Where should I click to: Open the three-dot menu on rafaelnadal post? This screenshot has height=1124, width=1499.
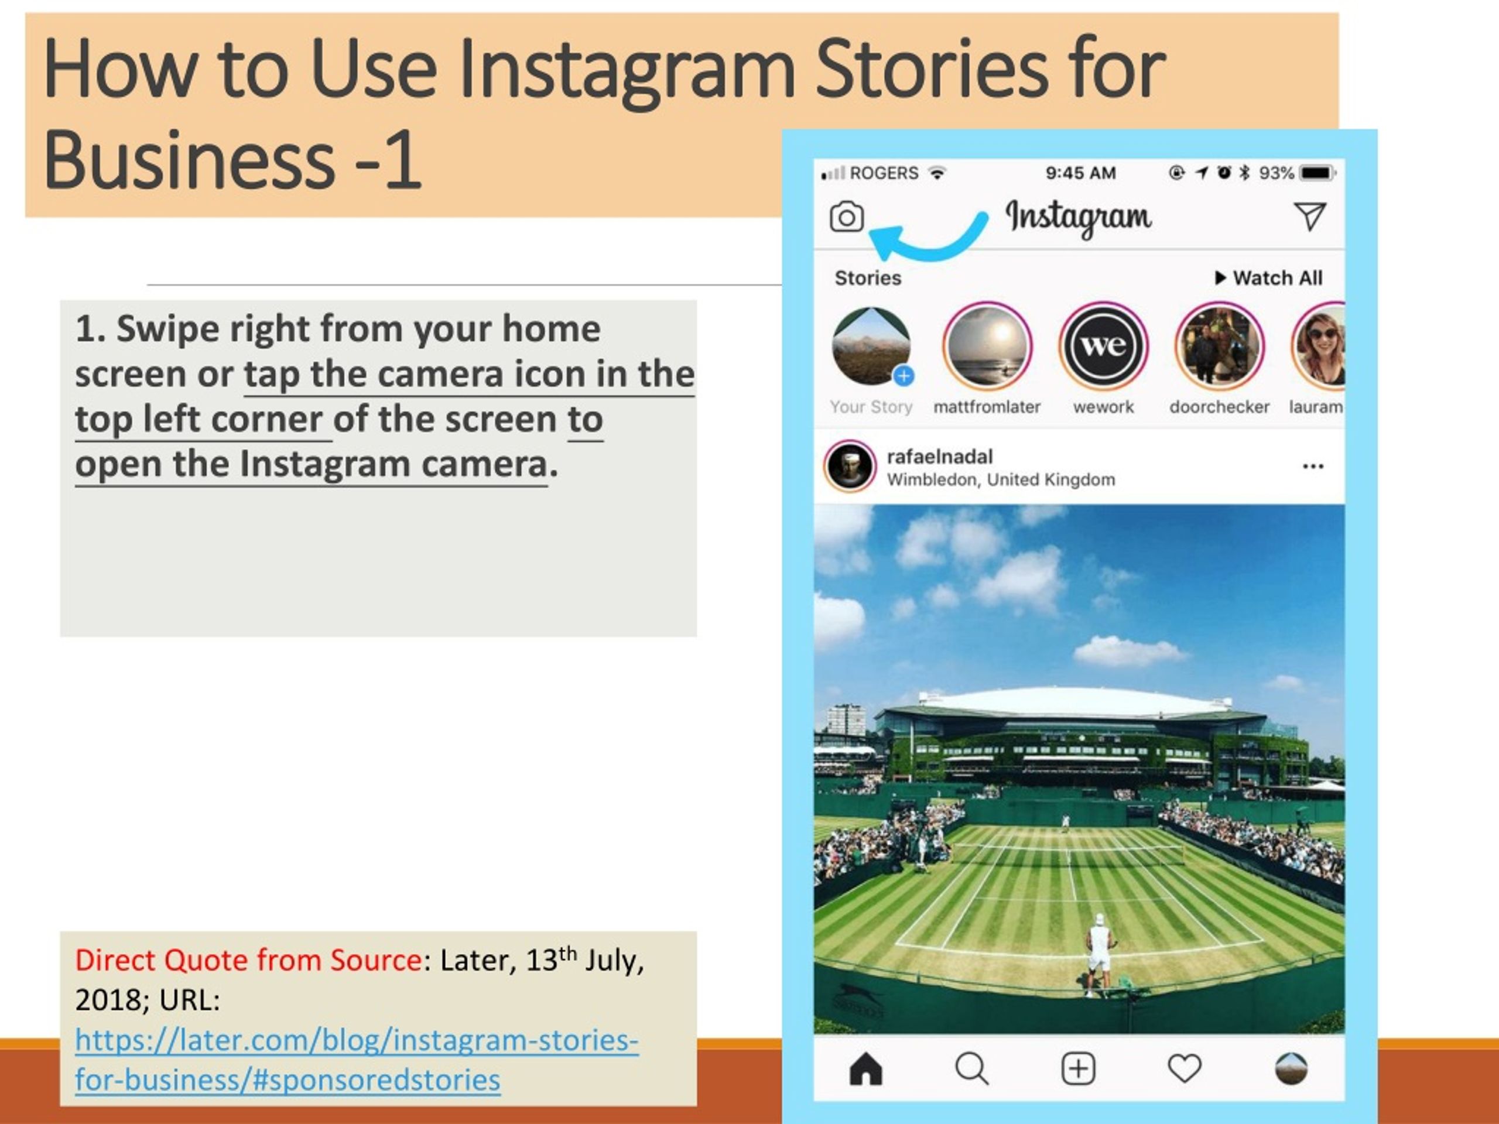1313,466
